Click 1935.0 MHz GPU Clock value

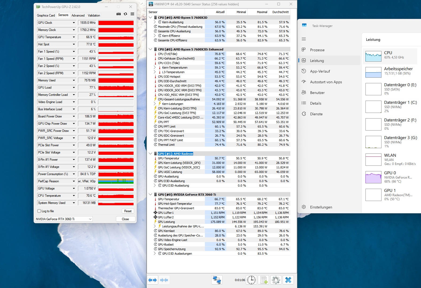pyautogui.click(x=87, y=23)
